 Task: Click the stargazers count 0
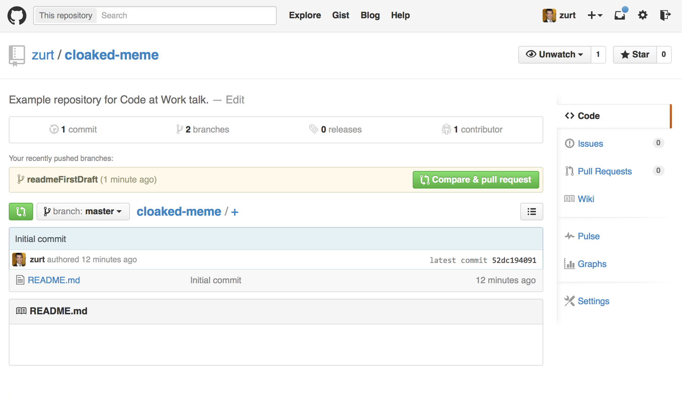click(664, 55)
